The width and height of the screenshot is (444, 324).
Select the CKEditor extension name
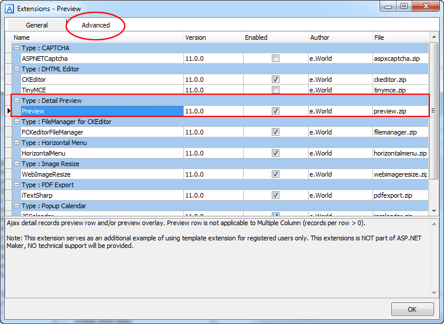click(102, 80)
